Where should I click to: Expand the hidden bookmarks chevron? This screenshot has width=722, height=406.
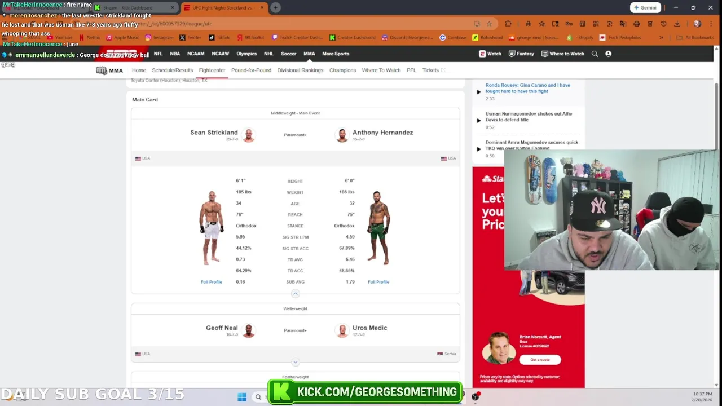point(662,38)
